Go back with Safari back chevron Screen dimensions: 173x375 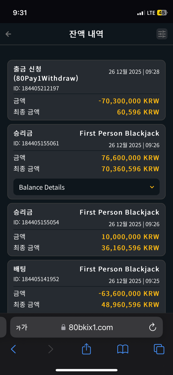point(14,349)
